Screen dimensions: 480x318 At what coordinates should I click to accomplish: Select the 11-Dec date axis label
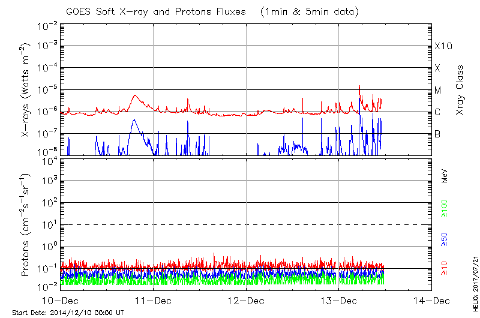(x=153, y=301)
